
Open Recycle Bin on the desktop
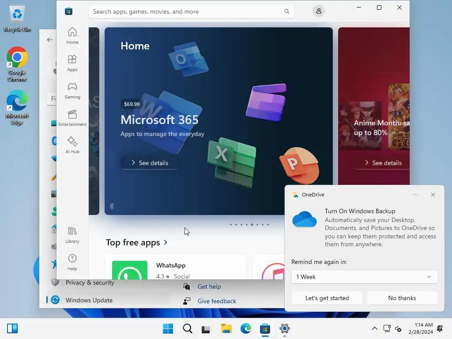17,19
